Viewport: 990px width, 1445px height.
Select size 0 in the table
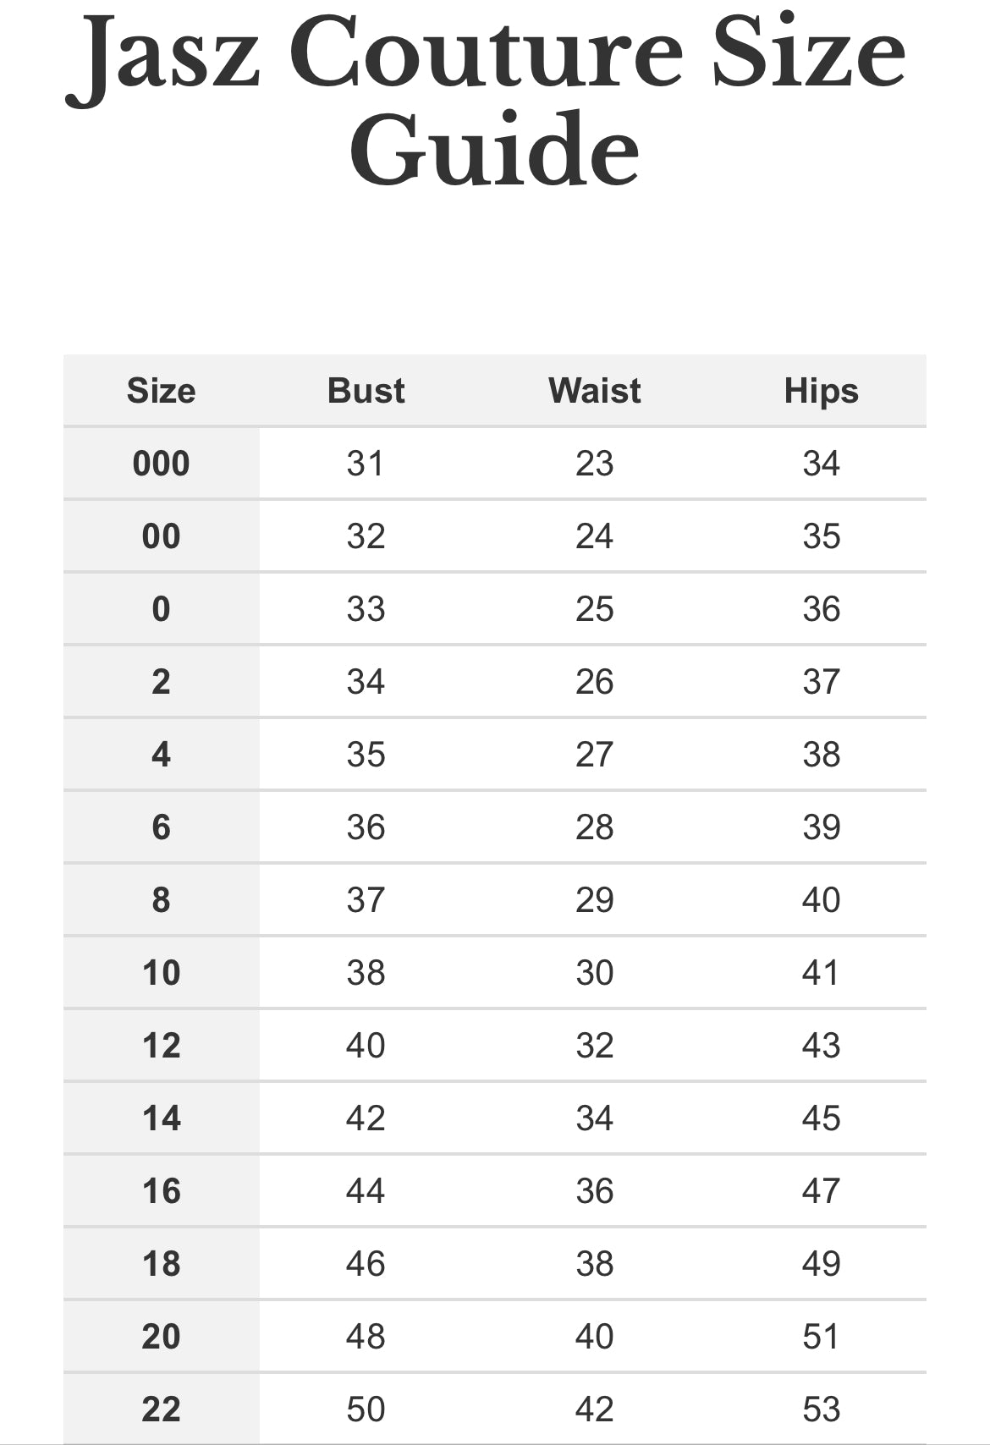point(161,609)
